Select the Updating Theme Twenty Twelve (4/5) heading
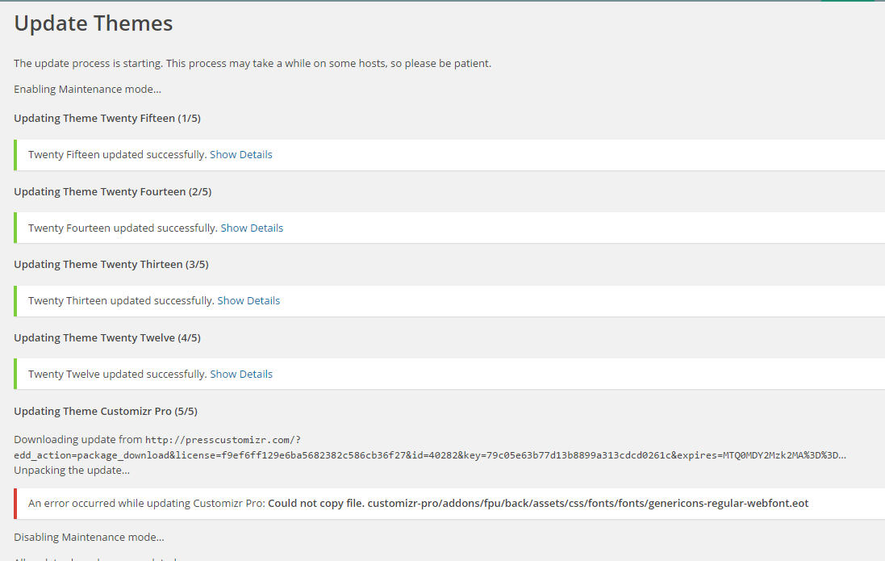 click(106, 337)
